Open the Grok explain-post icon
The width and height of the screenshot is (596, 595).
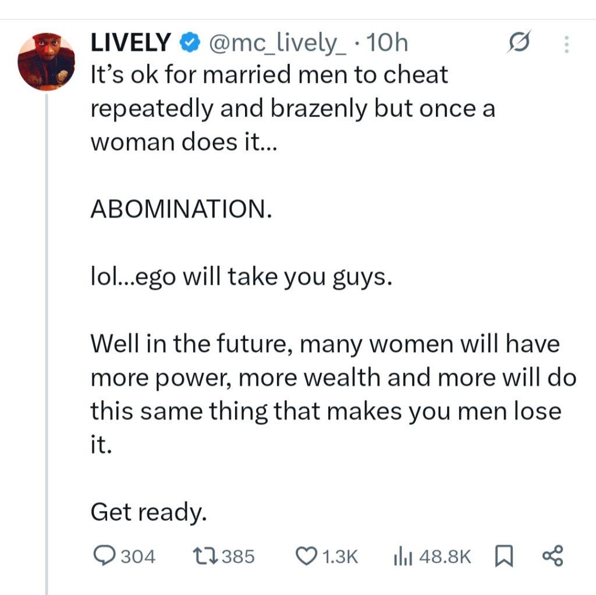[x=519, y=42]
